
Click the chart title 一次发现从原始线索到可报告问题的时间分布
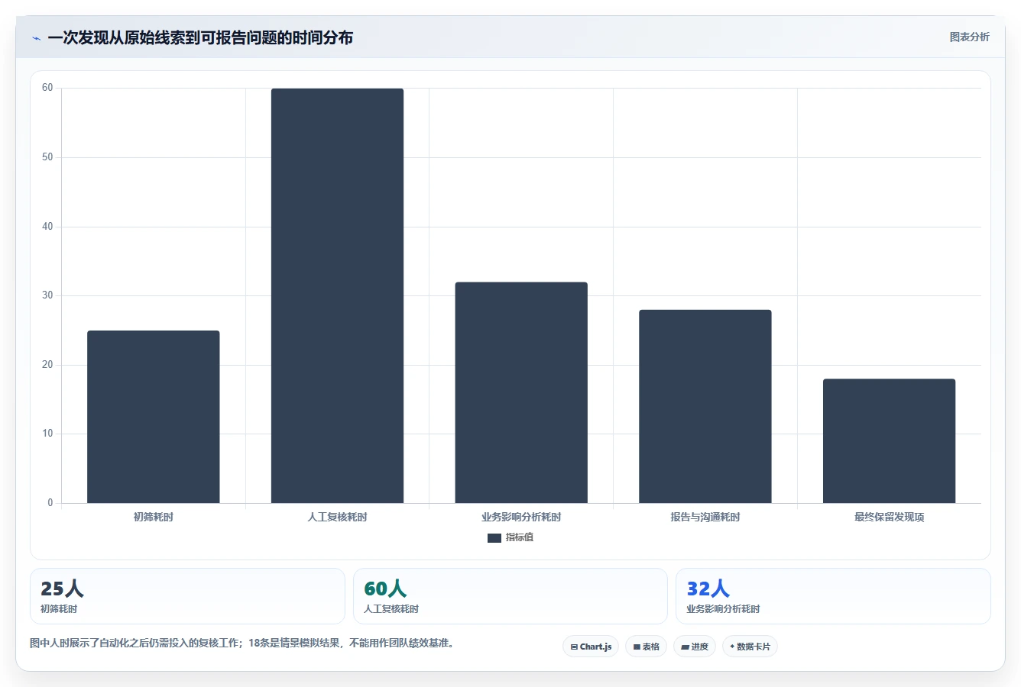pos(200,38)
